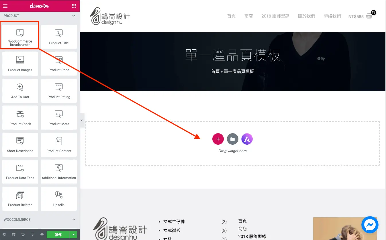Open responsive mode monitor icon
The width and height of the screenshot is (386, 240).
32,234
